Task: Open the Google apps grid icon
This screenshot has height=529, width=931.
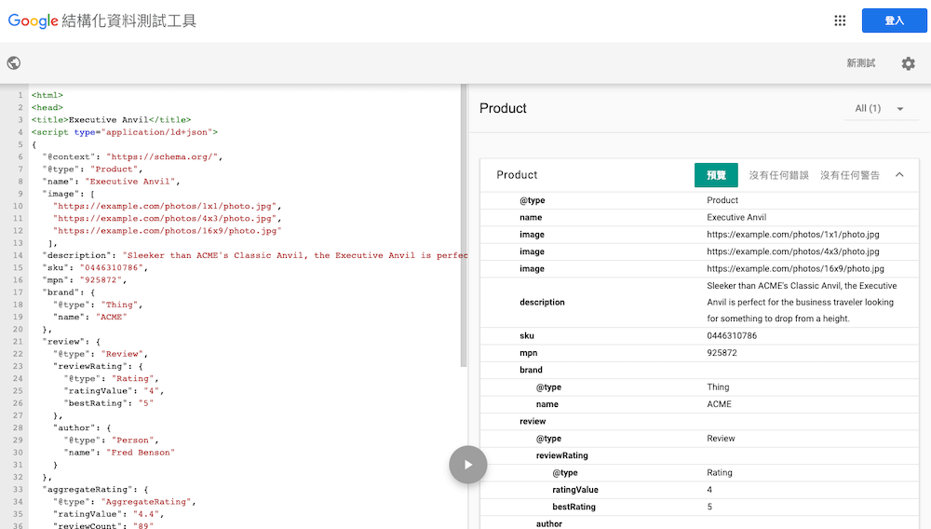Action: pyautogui.click(x=840, y=20)
